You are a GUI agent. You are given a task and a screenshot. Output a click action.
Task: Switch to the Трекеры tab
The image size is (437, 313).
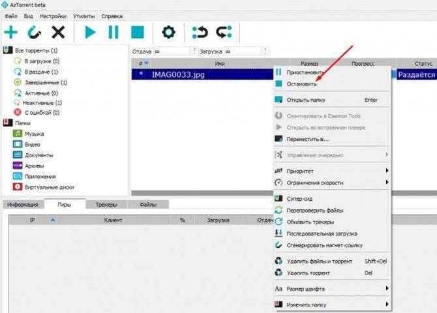pos(106,205)
